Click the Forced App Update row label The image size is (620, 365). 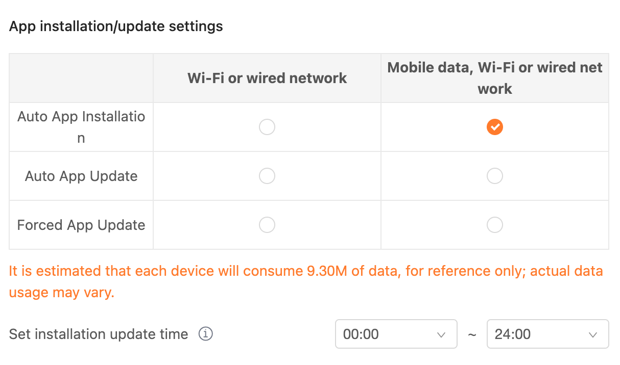[81, 225]
